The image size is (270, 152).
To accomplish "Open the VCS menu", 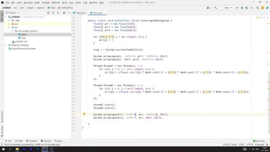I will point(85,3).
